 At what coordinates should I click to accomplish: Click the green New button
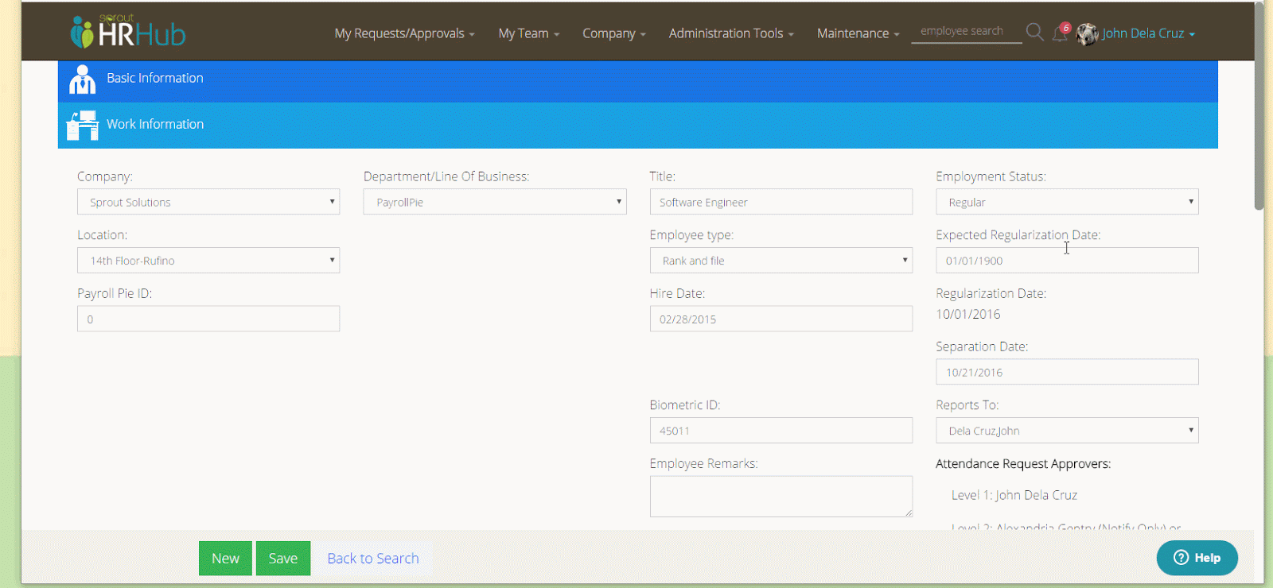point(225,558)
